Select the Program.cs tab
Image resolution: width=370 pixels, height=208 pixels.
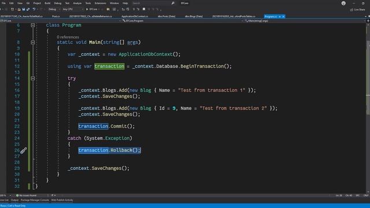coord(271,17)
